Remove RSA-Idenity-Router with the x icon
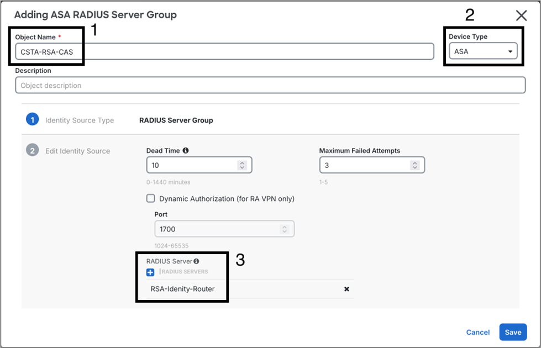 coord(346,289)
